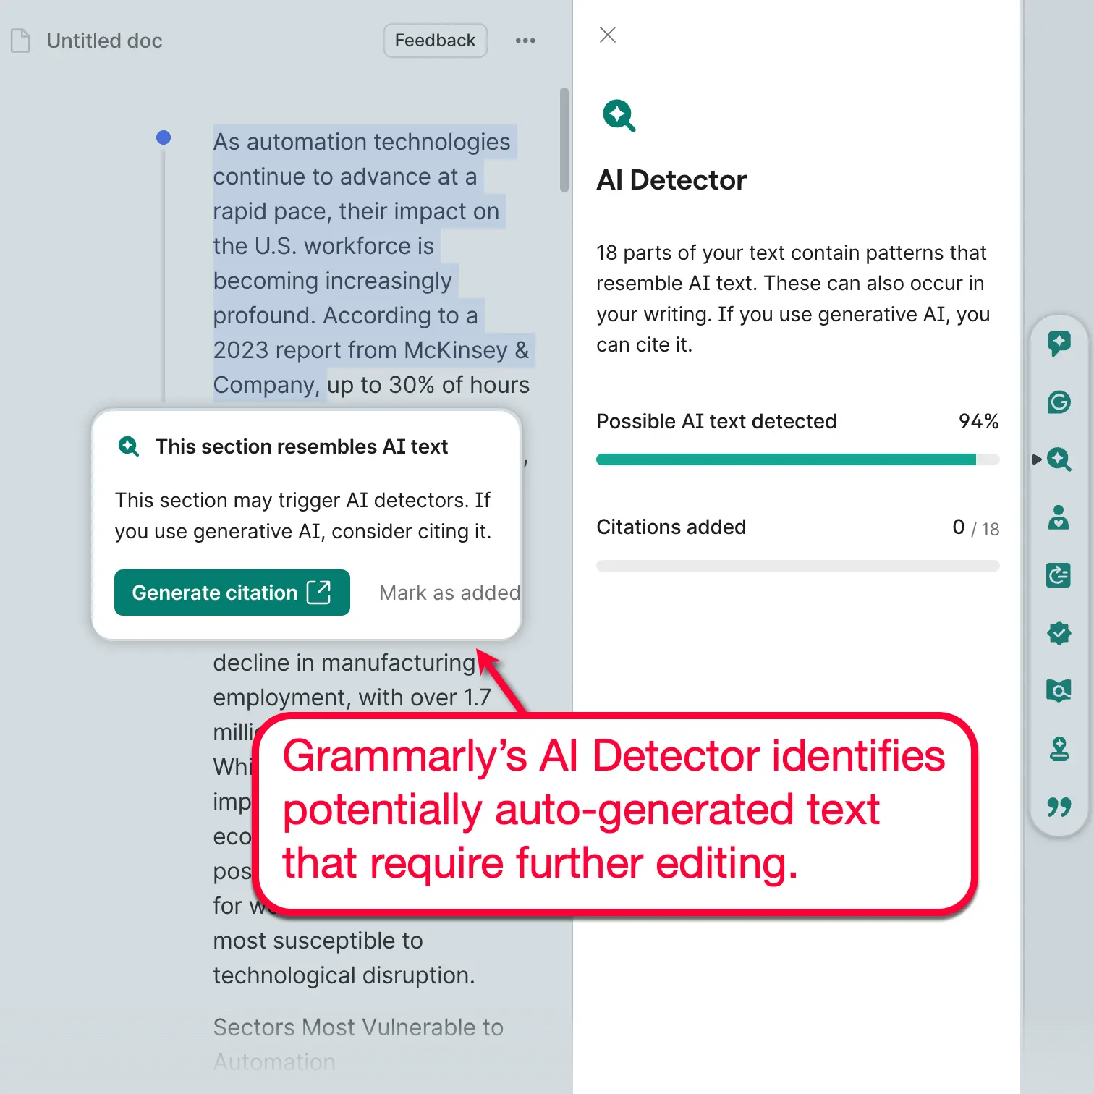Collapse the AI Detector panel with the X
Screen dimensions: 1094x1094
click(x=607, y=35)
